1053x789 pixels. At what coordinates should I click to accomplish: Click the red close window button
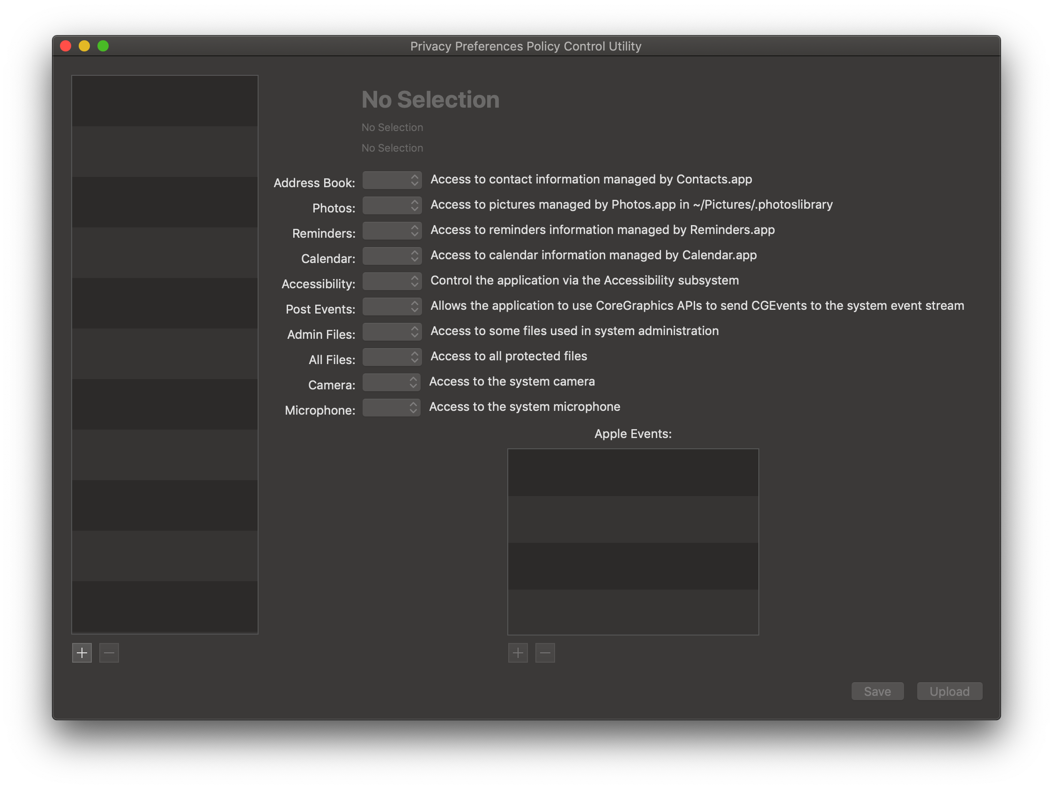click(x=66, y=46)
